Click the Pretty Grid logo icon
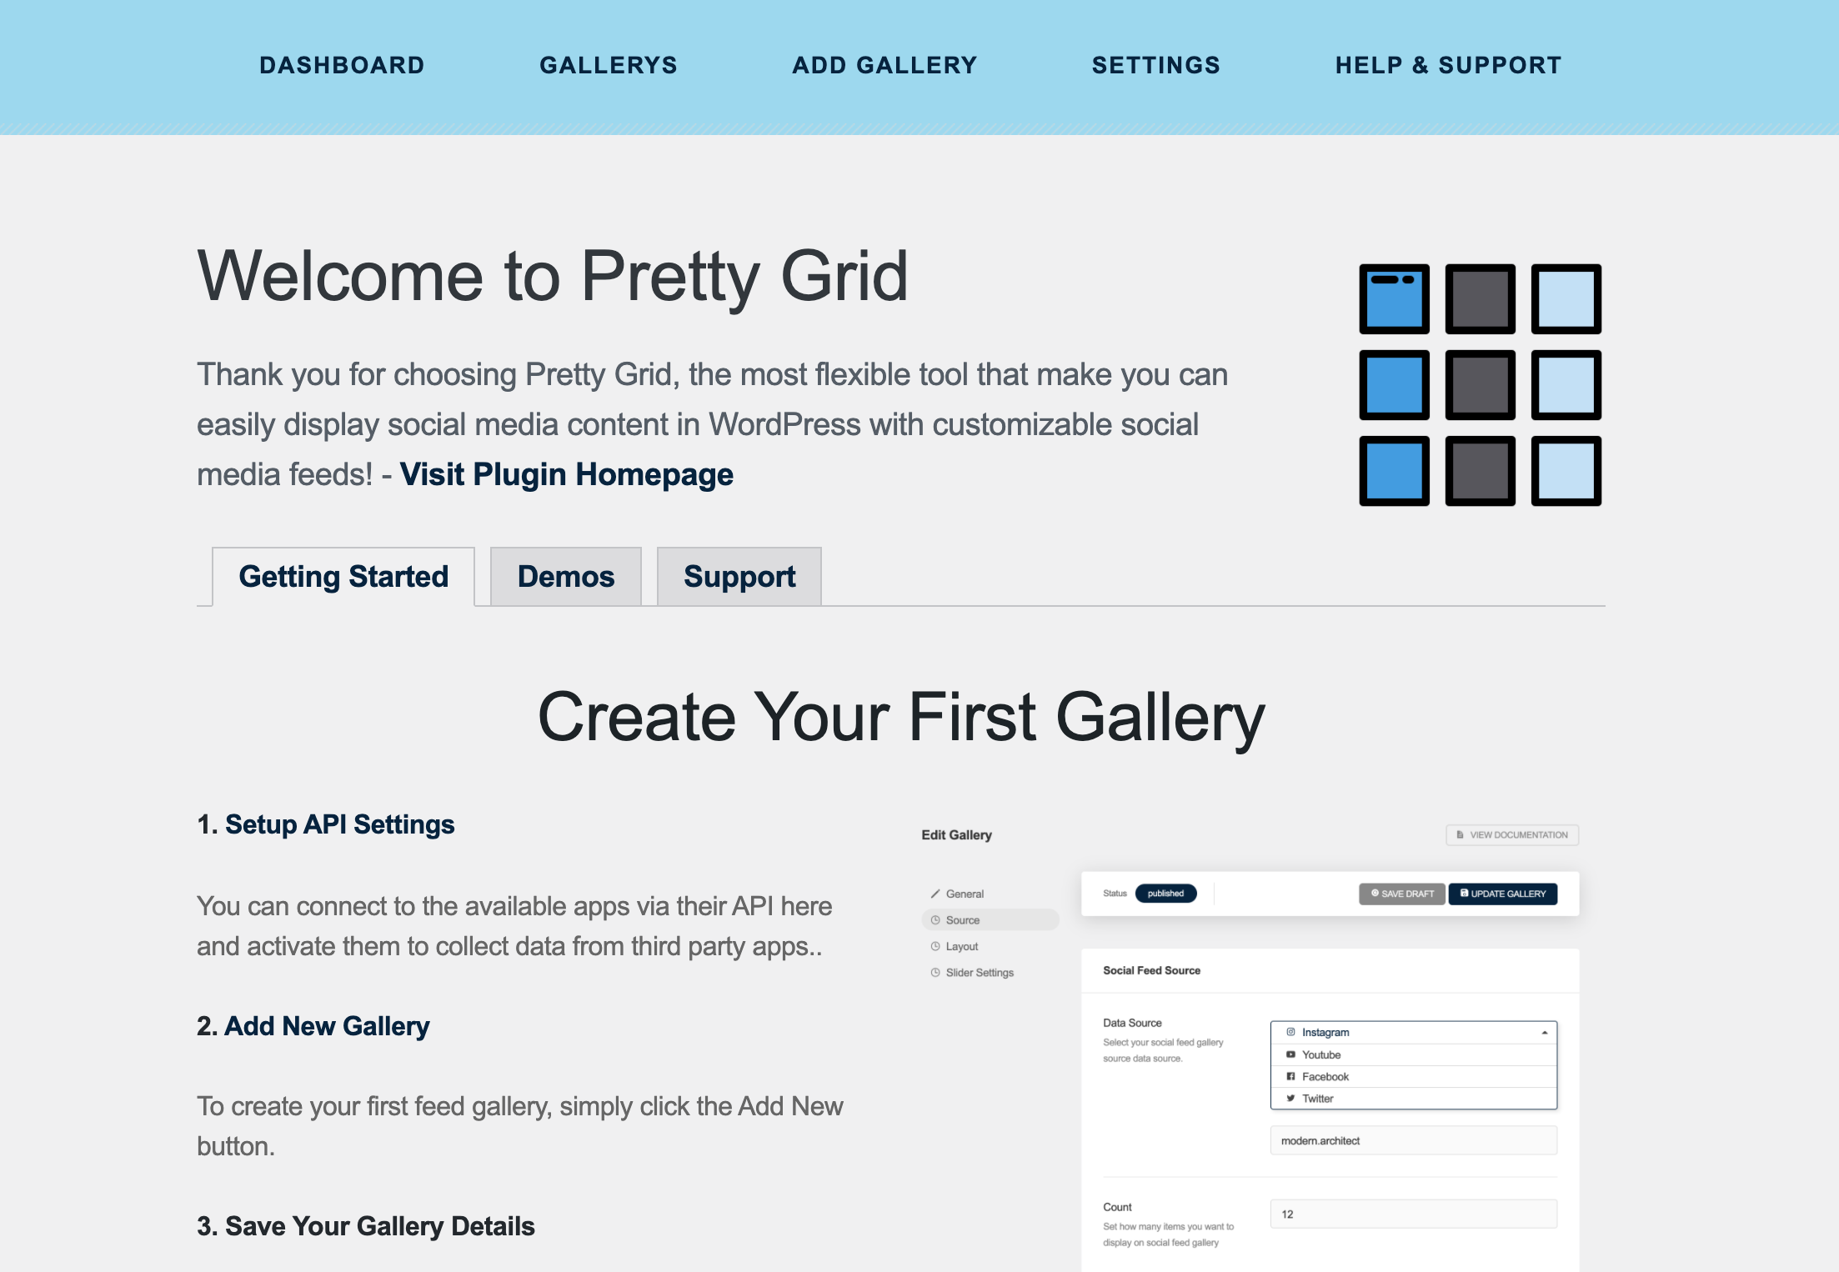The width and height of the screenshot is (1839, 1272). (1480, 384)
